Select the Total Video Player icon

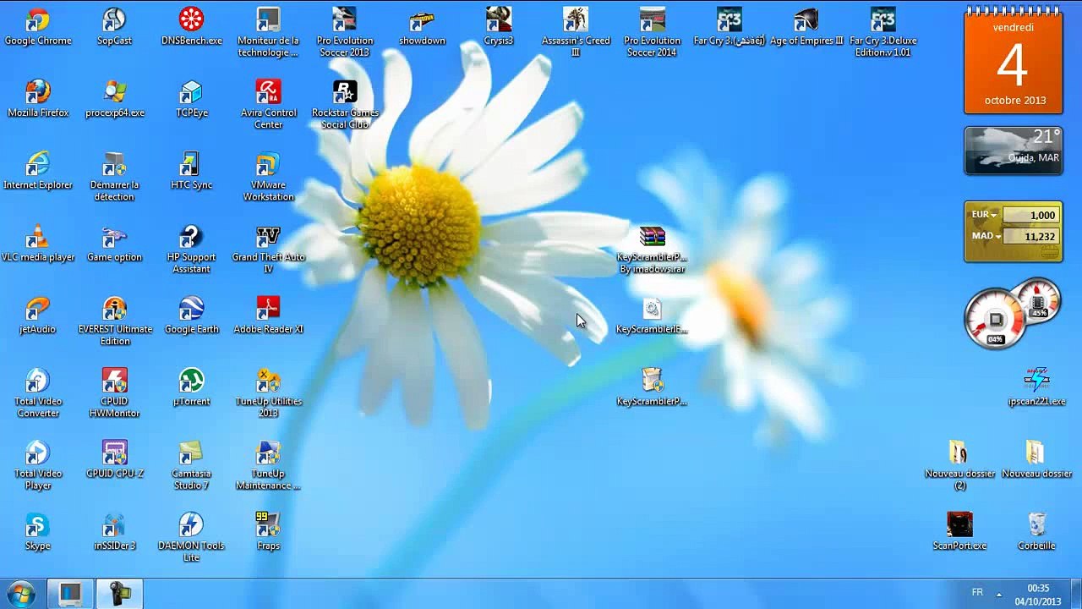click(x=38, y=464)
